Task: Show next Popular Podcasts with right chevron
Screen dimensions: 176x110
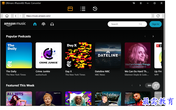Action: tap(153, 36)
